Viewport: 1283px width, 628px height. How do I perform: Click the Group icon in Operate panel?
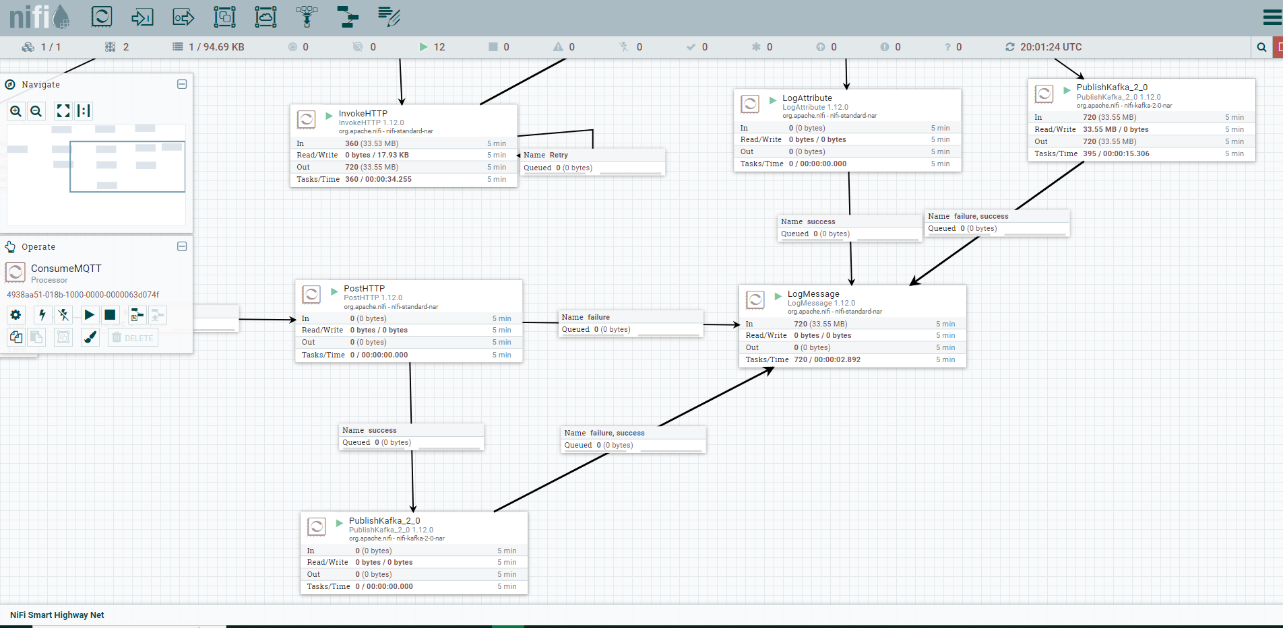(x=63, y=337)
